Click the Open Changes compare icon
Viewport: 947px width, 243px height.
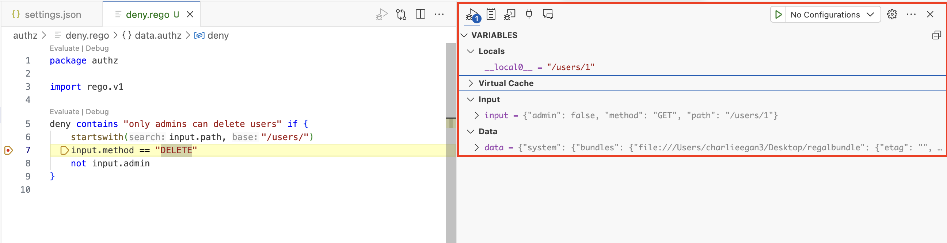(x=401, y=15)
